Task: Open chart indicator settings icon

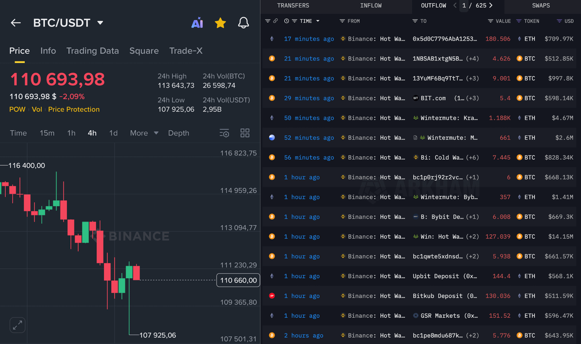Action: pyautogui.click(x=224, y=133)
